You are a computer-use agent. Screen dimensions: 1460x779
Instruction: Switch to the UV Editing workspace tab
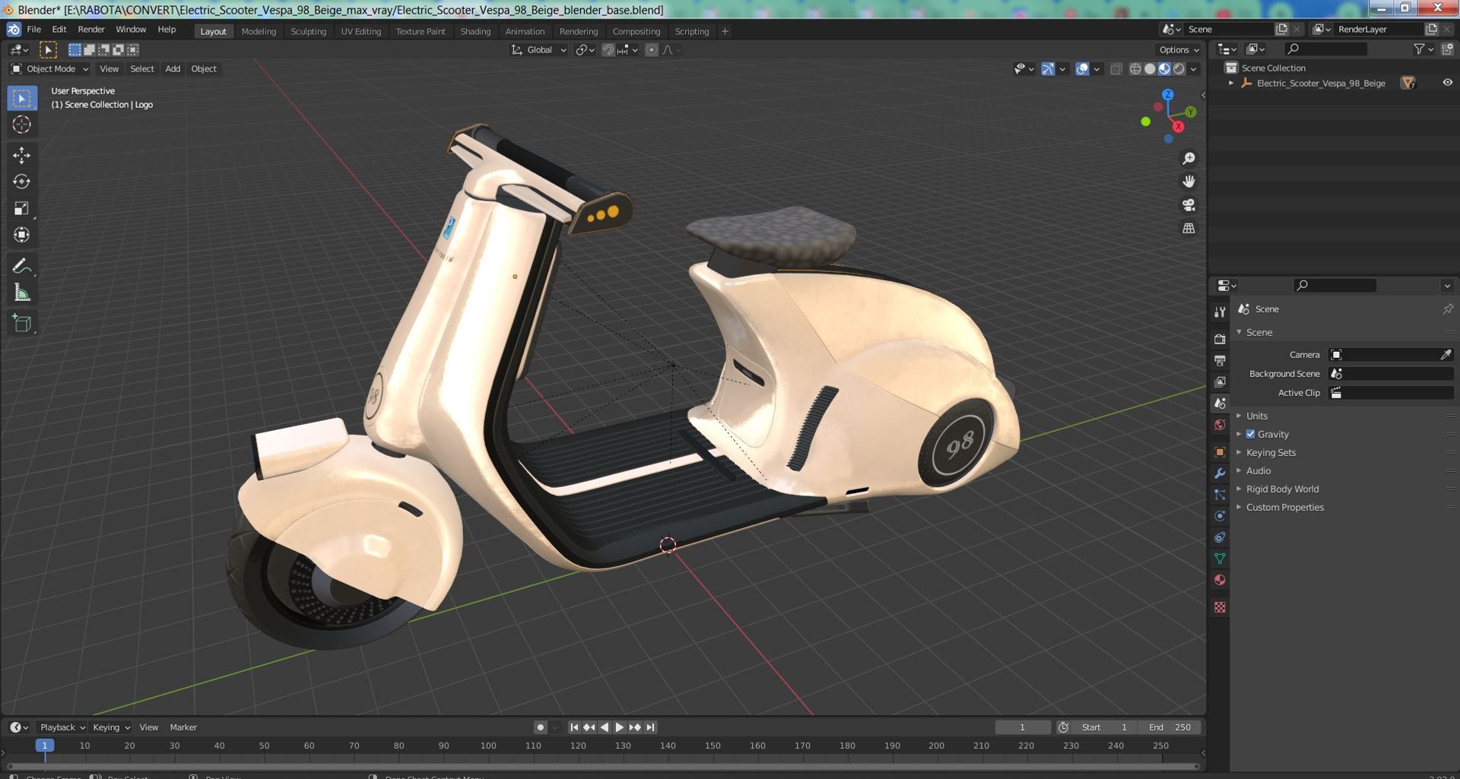(x=360, y=31)
